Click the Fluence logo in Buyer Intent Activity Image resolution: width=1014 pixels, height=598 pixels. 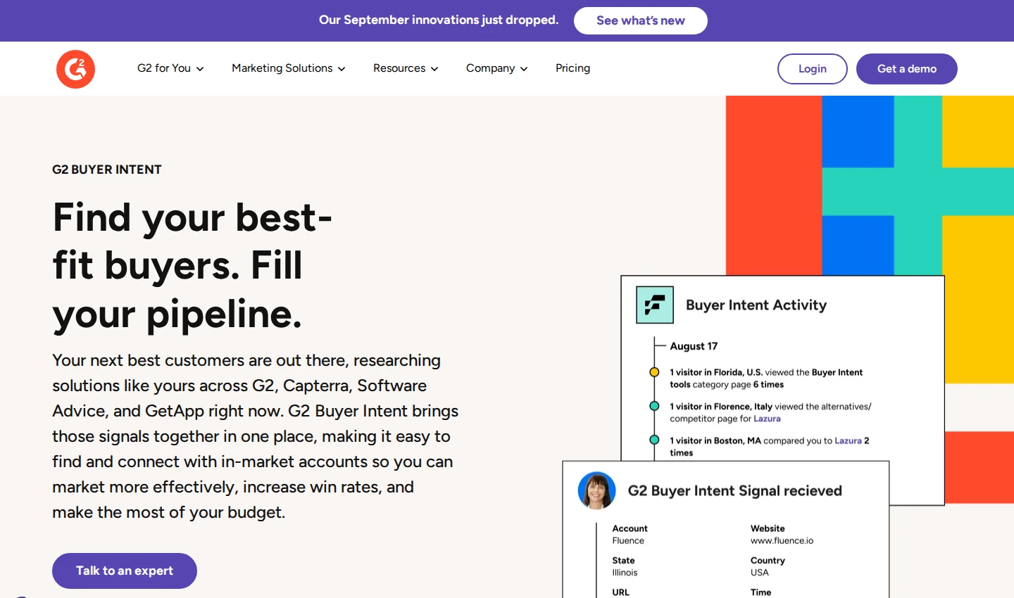click(x=655, y=305)
